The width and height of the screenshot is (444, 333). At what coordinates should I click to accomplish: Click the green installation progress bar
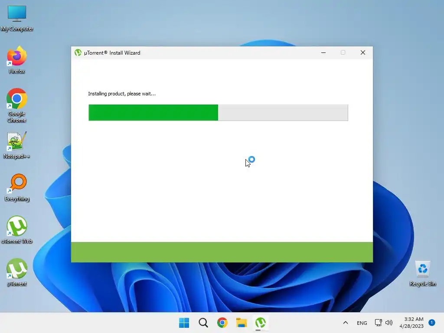click(x=219, y=113)
